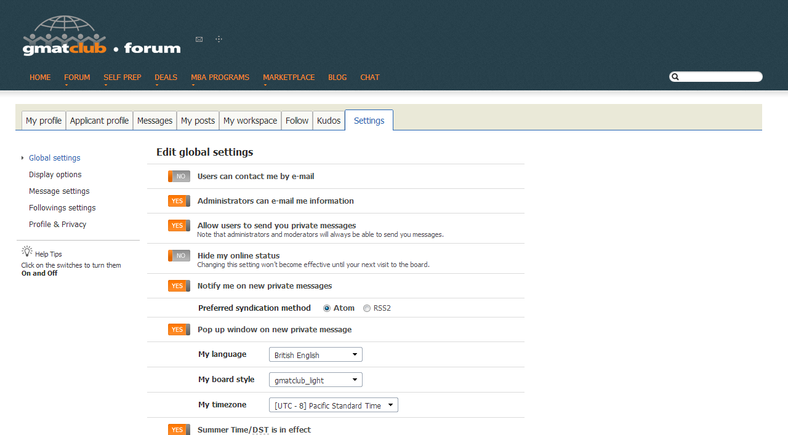This screenshot has height=435, width=788.
Task: Select the RSS2 syndication radio button
Action: (367, 308)
